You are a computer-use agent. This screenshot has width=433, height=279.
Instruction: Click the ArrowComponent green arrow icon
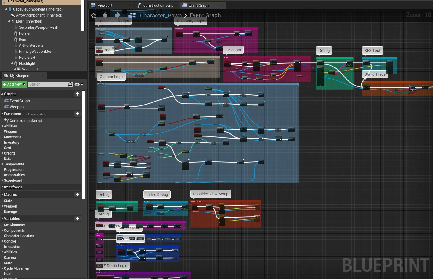(x=13, y=15)
